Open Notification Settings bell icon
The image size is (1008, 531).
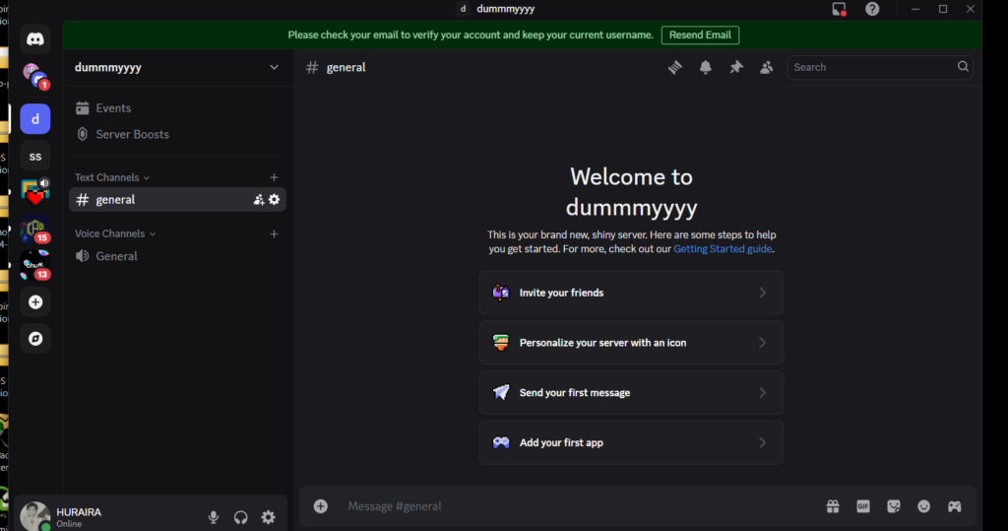click(705, 67)
